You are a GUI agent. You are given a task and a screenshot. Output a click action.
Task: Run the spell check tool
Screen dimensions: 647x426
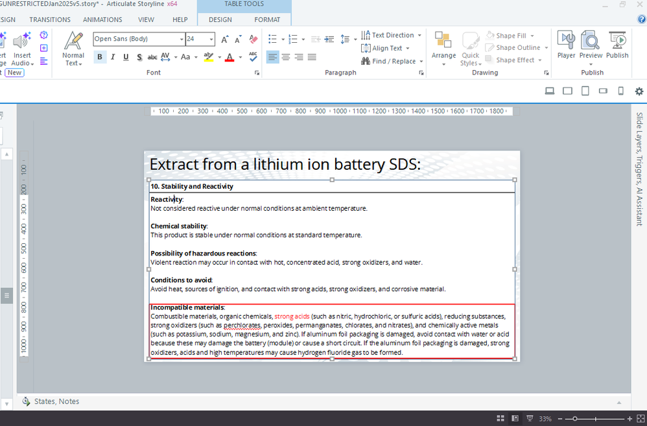coord(253,57)
